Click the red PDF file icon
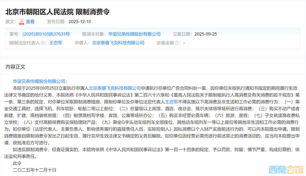306x176 pixels. (x=22, y=22)
